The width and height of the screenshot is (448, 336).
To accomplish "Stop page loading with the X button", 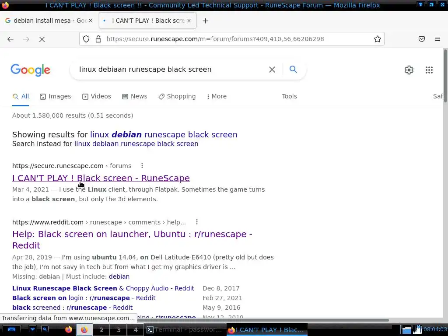I will coord(42,39).
